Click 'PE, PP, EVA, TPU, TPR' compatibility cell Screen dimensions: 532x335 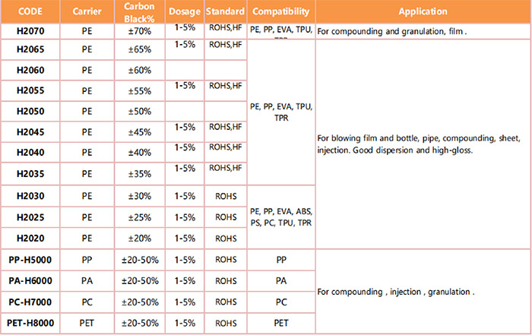pyautogui.click(x=281, y=112)
